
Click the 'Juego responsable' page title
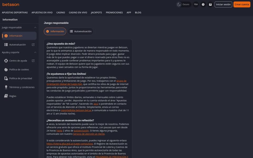point(56,23)
